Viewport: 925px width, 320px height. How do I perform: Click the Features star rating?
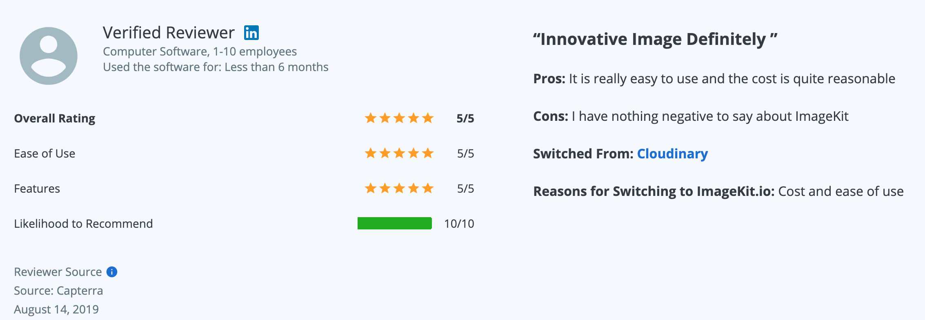[x=399, y=188]
